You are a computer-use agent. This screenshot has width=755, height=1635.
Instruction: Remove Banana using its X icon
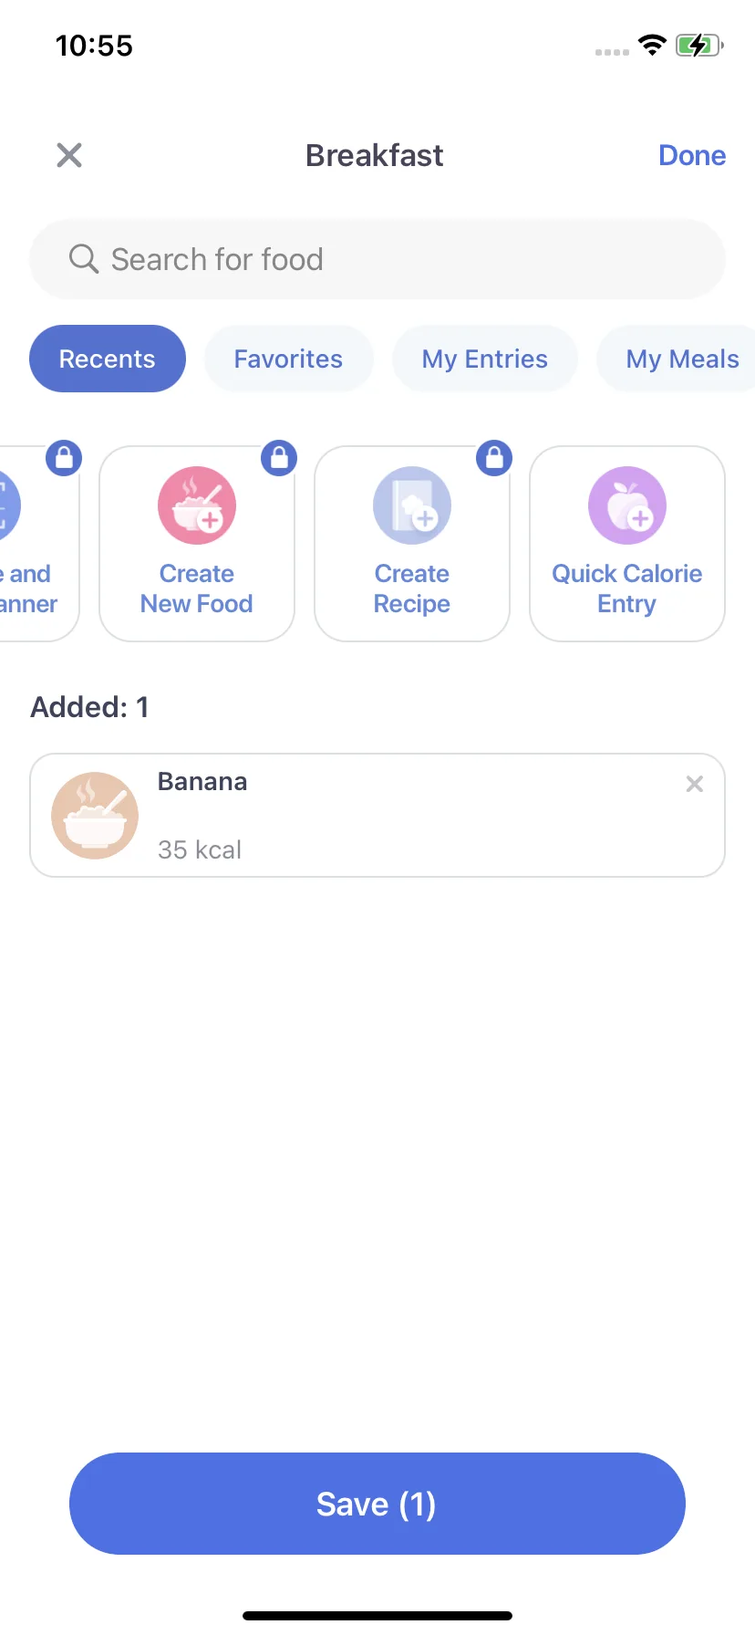point(695,784)
